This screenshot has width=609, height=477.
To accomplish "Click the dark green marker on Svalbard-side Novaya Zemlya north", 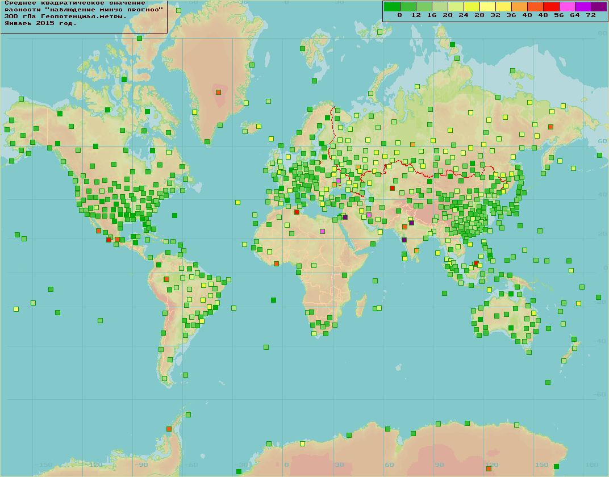I will tap(452, 45).
